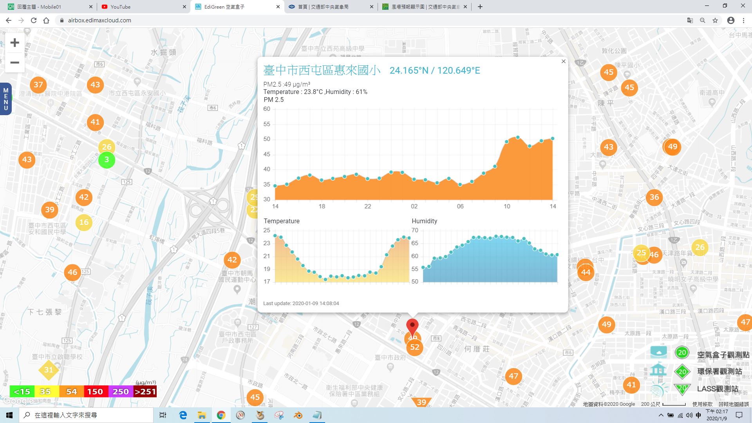
Task: Click the red 150 color scale swatch
Action: point(95,391)
